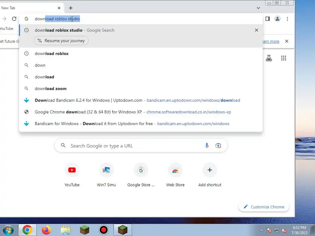Start voice search with microphone icon
Image resolution: width=315 pixels, height=236 pixels.
pos(207,145)
